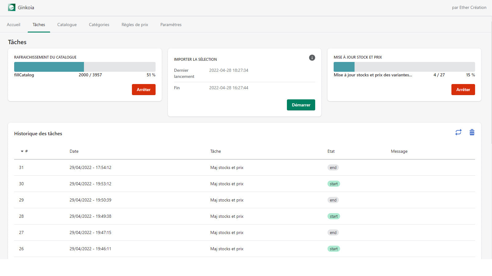Click date 29/04/2022 - 17:54:12
492x276 pixels.
(90, 167)
